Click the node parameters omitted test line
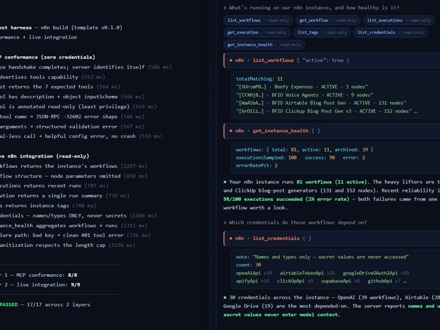Screen dimensions: 440x330 point(73,176)
